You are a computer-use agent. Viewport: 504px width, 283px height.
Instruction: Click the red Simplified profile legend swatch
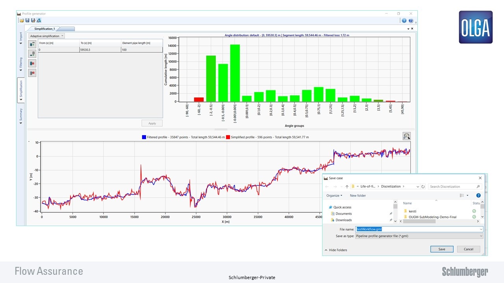click(228, 137)
